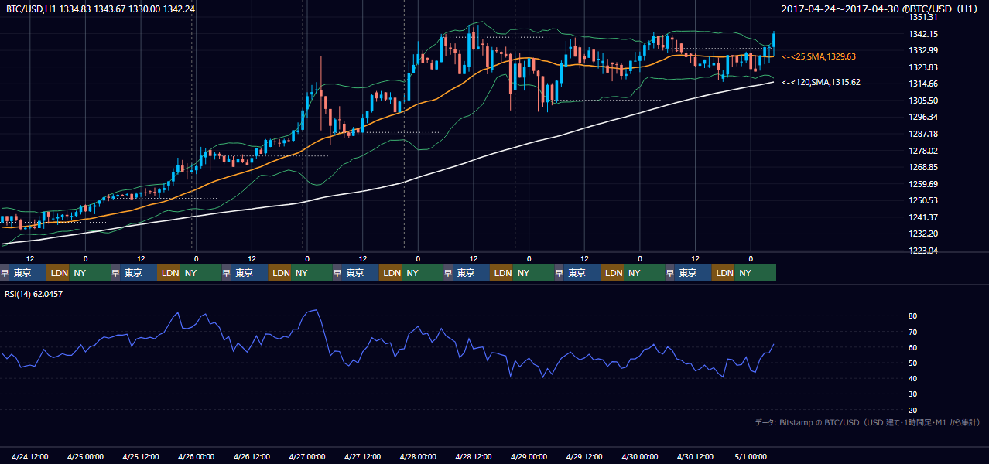This screenshot has height=464, width=989.
Task: Click the 4/27 00:00 time axis label
Action: coord(306,457)
